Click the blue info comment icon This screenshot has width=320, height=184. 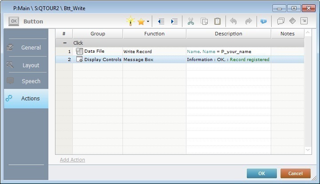click(264, 21)
